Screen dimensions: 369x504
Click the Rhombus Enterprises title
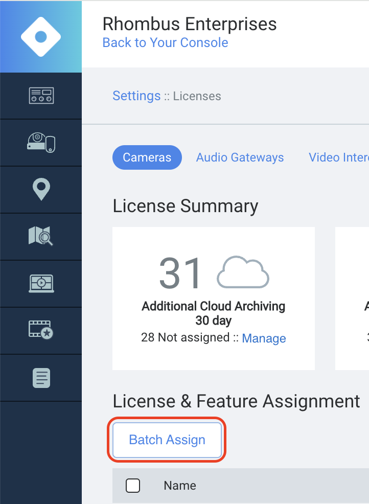pyautogui.click(x=189, y=24)
